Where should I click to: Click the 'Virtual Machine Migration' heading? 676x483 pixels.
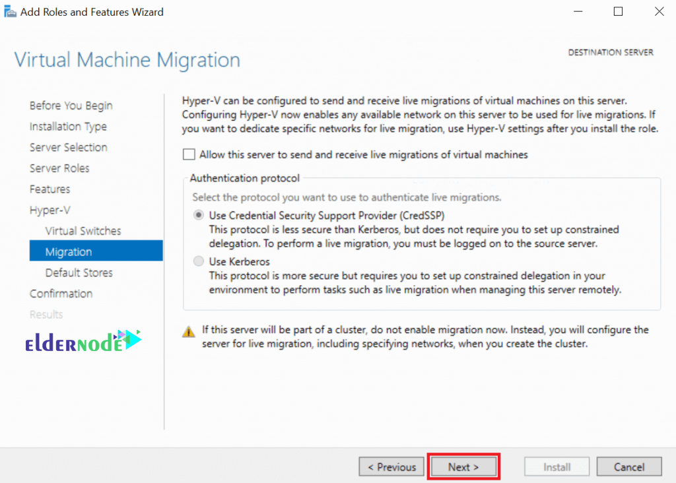[x=127, y=59]
